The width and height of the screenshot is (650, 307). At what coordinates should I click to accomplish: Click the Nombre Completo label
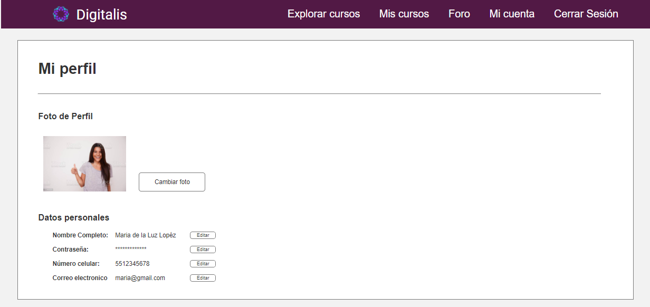coord(80,235)
